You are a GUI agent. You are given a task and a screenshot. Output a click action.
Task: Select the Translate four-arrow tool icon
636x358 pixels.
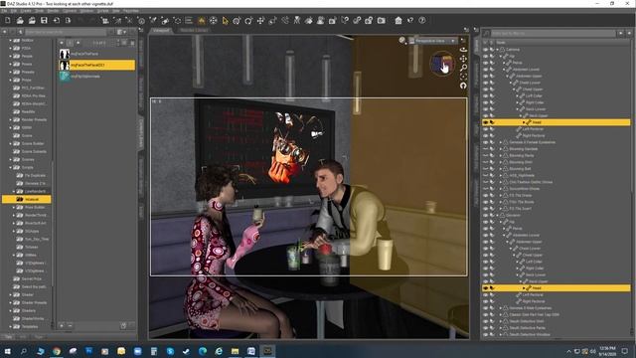(260, 20)
